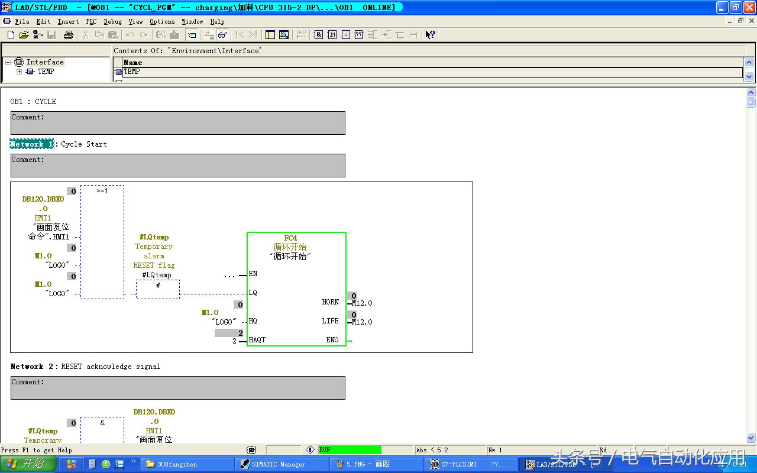Collapse the Interface tree node

[9, 61]
